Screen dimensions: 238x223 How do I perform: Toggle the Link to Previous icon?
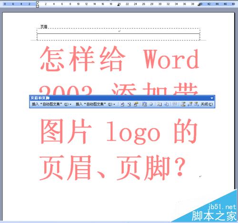[x=175, y=104]
